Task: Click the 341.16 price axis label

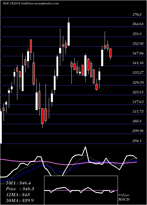Action: click(x=138, y=63)
